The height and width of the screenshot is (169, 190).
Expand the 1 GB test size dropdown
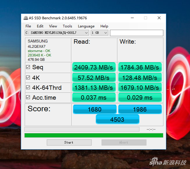[x=99, y=33]
